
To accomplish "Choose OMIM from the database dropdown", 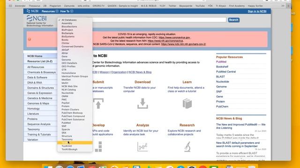I will 65,96.
